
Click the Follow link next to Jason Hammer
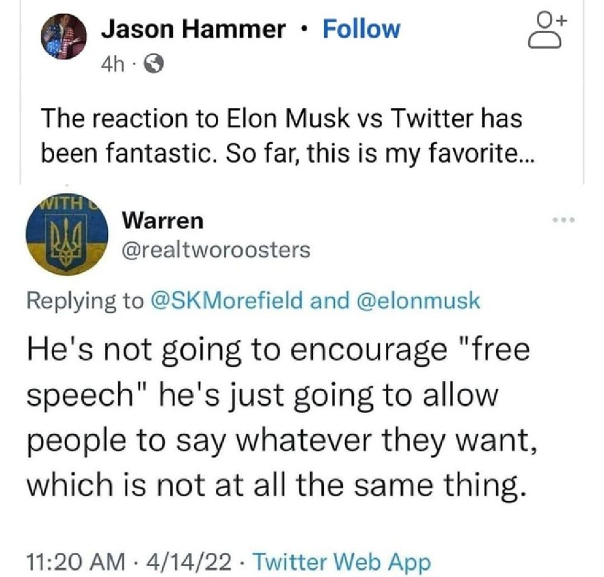[360, 28]
